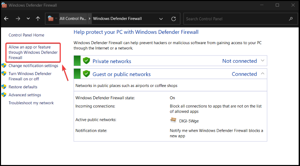
Task: Collapse Guest or public networks chevron
Action: (x=263, y=74)
